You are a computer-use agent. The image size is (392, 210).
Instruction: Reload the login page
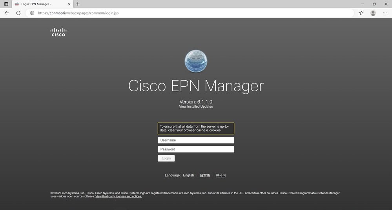coord(18,13)
